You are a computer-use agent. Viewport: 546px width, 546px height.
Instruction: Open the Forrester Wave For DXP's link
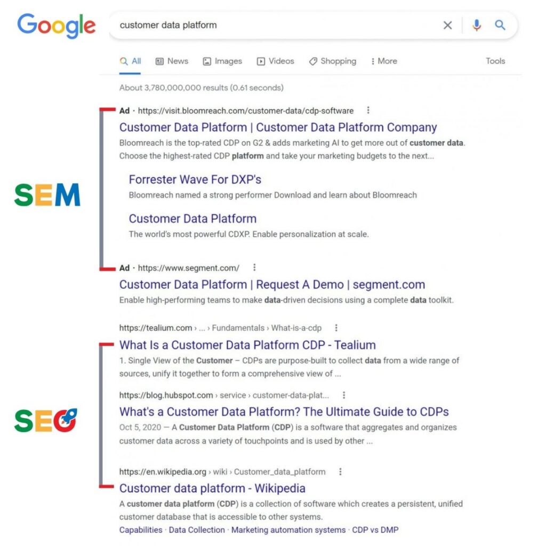(x=195, y=179)
